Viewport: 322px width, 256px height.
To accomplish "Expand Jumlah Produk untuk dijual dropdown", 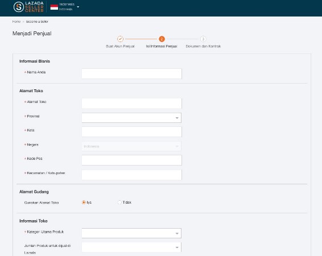I will [x=131, y=247].
